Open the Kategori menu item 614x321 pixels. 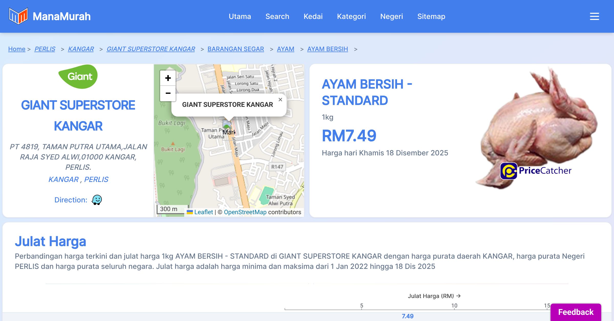tap(351, 16)
